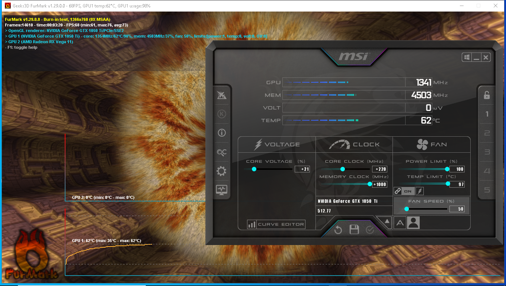Select profile slot 3
The image size is (506, 286).
487,152
